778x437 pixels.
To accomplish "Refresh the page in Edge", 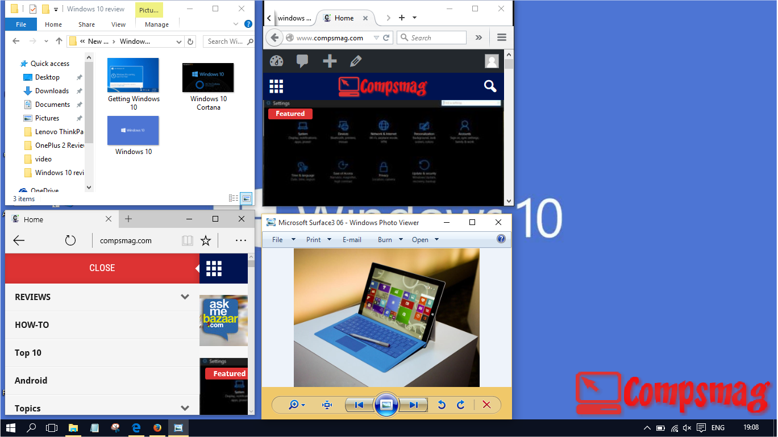I will (x=70, y=240).
